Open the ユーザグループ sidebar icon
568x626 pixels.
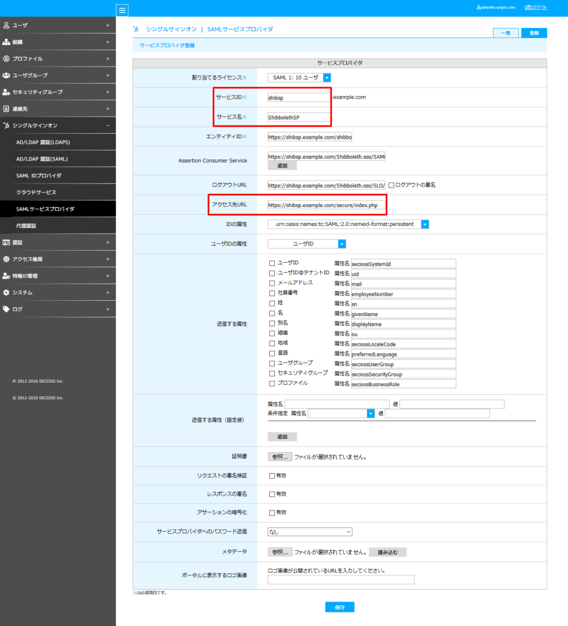[x=6, y=75]
